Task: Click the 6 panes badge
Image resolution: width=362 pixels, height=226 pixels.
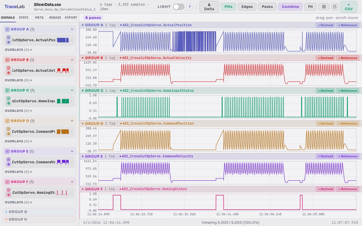Action: point(93,18)
